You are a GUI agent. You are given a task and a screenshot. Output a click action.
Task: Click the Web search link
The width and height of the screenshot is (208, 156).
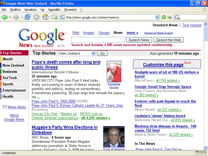click(76, 33)
